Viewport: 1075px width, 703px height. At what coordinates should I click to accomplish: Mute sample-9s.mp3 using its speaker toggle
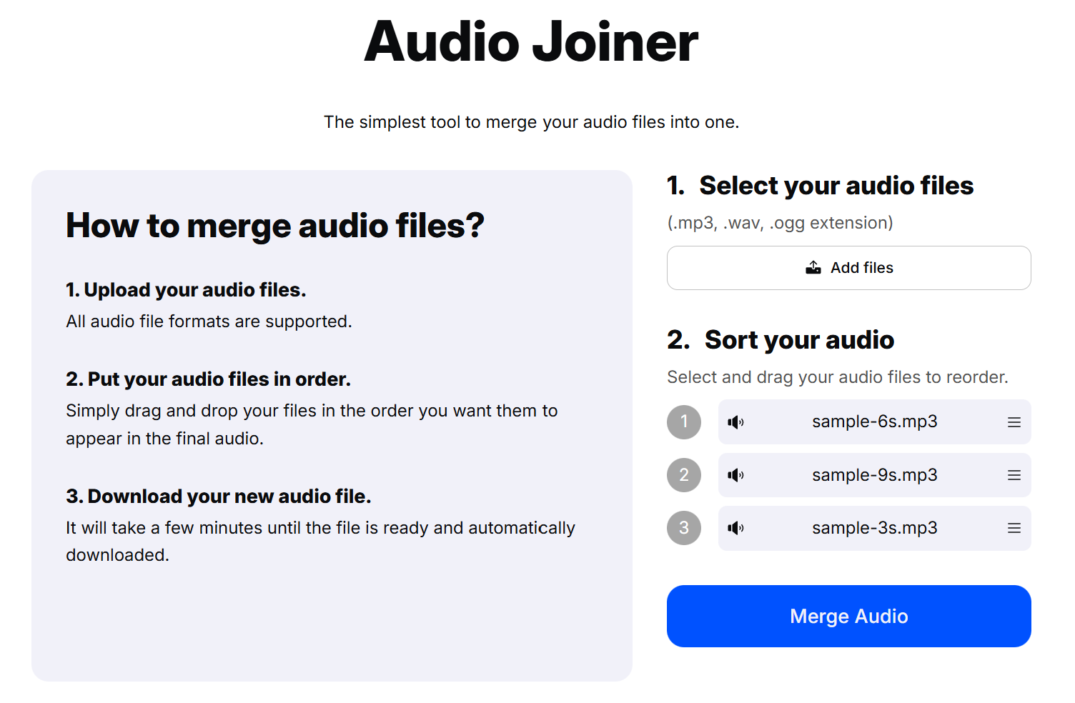(x=735, y=475)
